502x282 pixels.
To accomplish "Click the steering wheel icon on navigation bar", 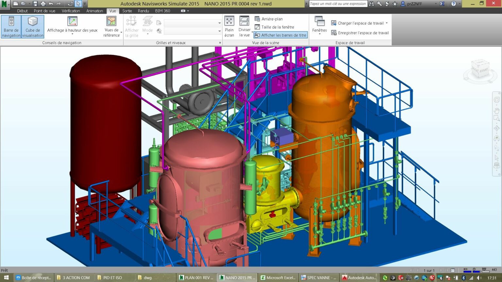I will (x=497, y=100).
